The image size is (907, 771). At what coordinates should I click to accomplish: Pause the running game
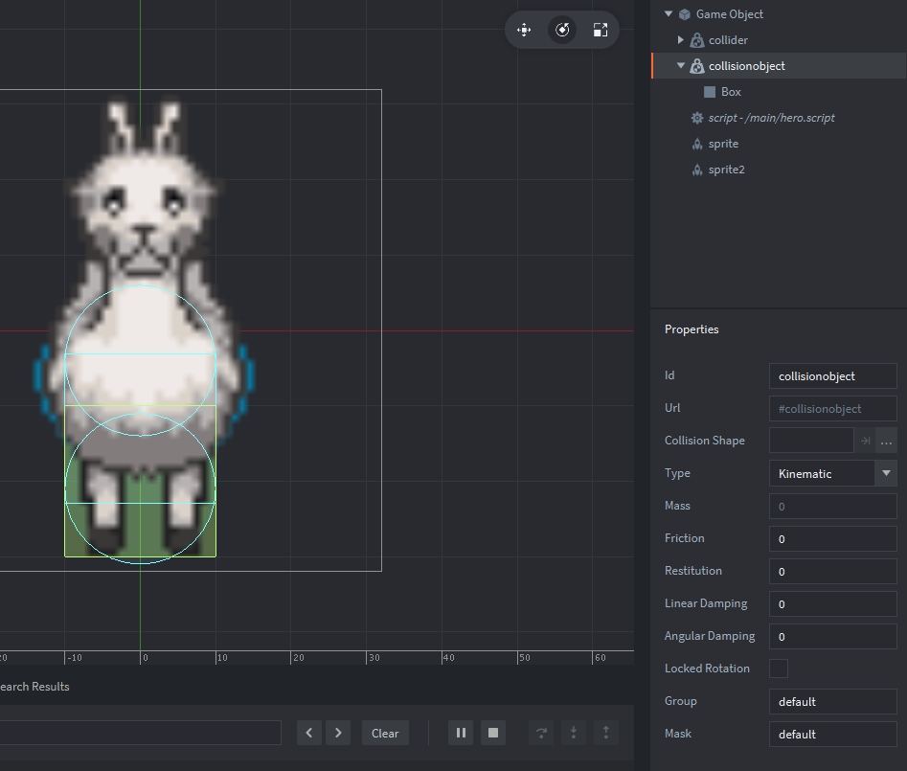pos(461,733)
